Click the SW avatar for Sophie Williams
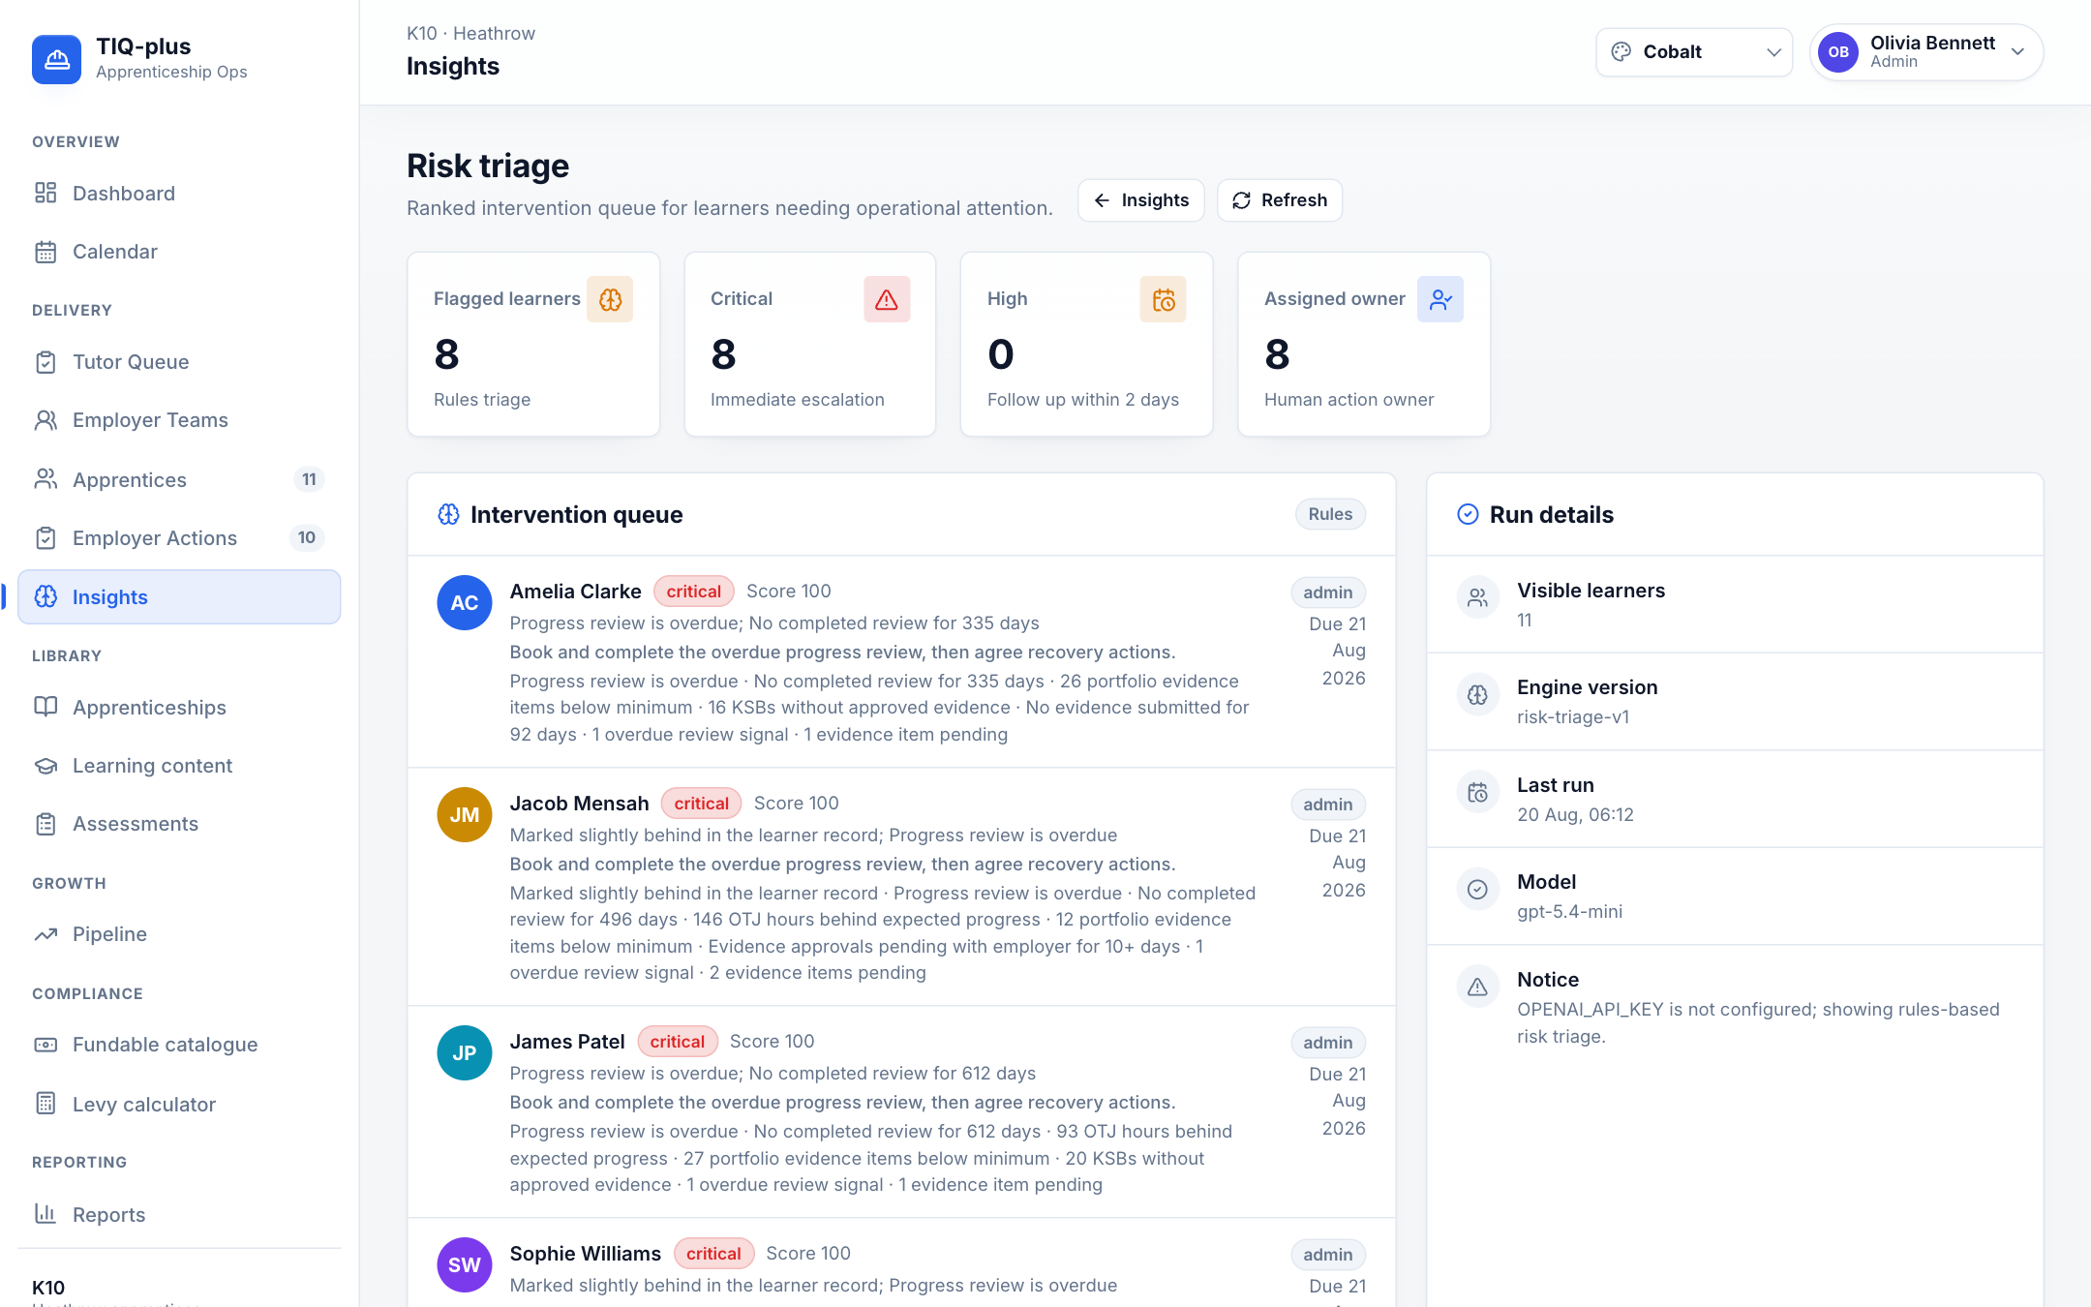Image resolution: width=2091 pixels, height=1307 pixels. (465, 1264)
